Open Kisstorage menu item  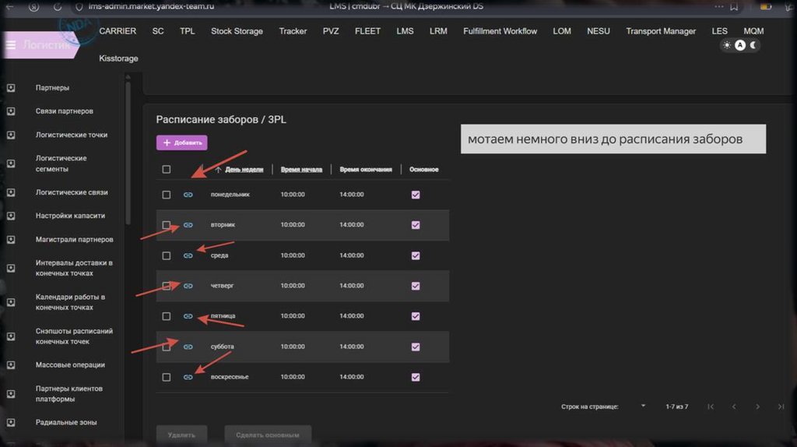(118, 58)
